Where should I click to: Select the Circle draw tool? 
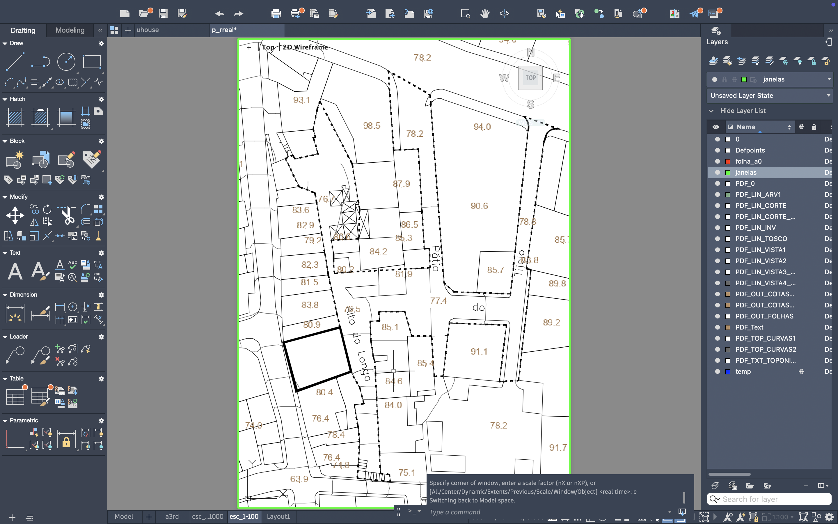point(66,62)
